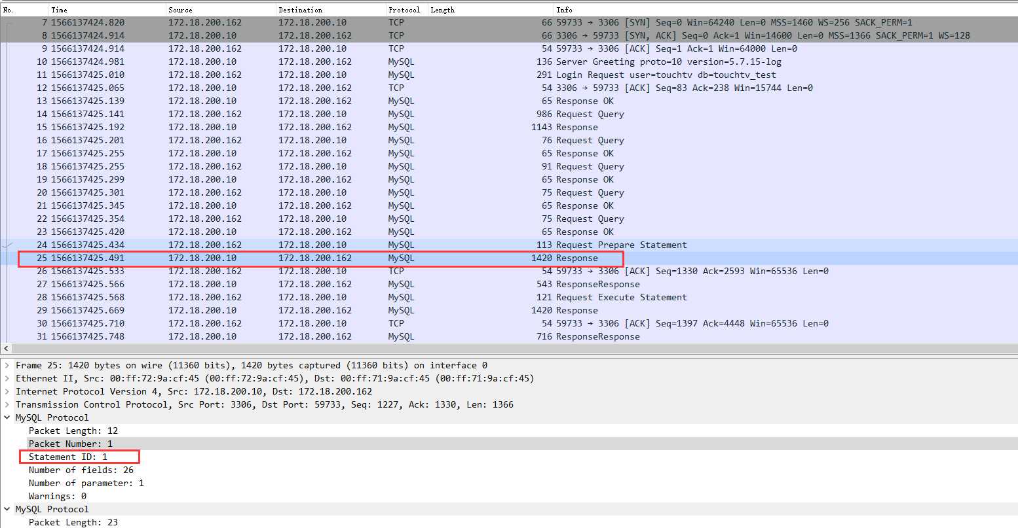Image resolution: width=1018 pixels, height=528 pixels.
Task: Select packet 28 Request Execute Statement row
Action: (x=509, y=297)
